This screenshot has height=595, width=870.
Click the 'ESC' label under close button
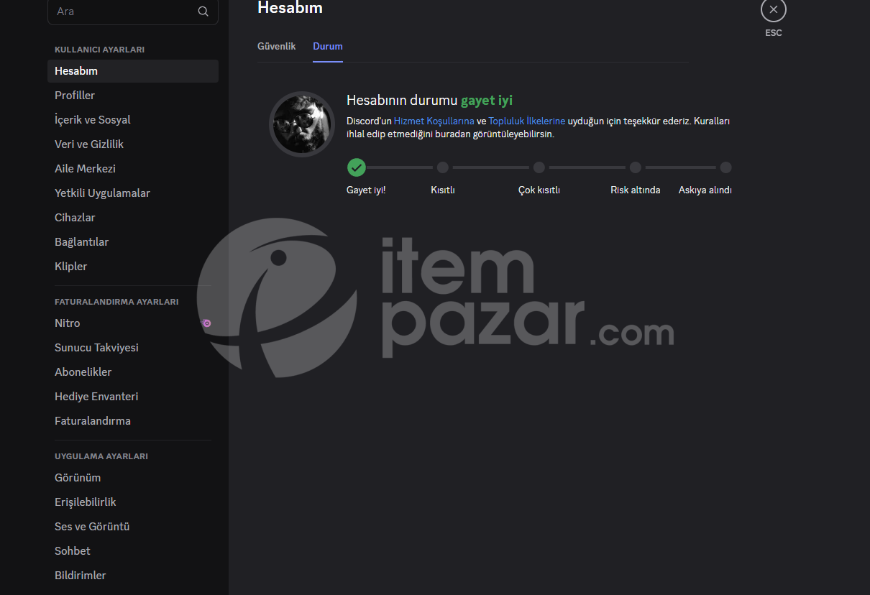click(774, 33)
